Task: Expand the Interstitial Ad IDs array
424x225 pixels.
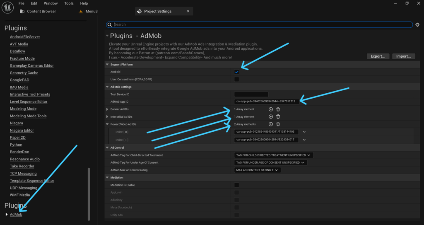Action: click(107, 117)
